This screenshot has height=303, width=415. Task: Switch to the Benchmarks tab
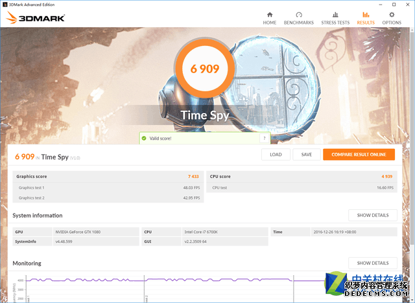[x=299, y=19]
